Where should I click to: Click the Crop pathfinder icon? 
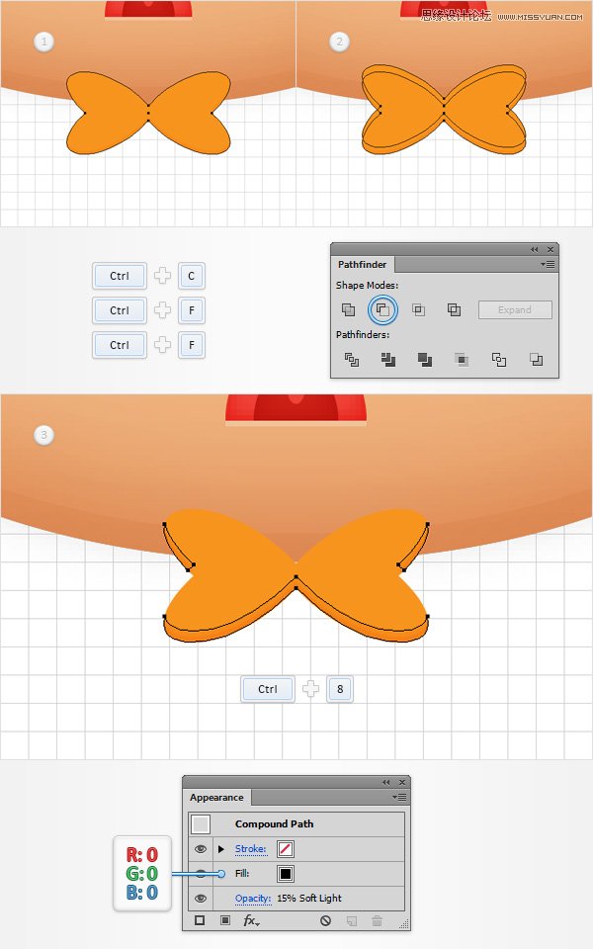[462, 360]
